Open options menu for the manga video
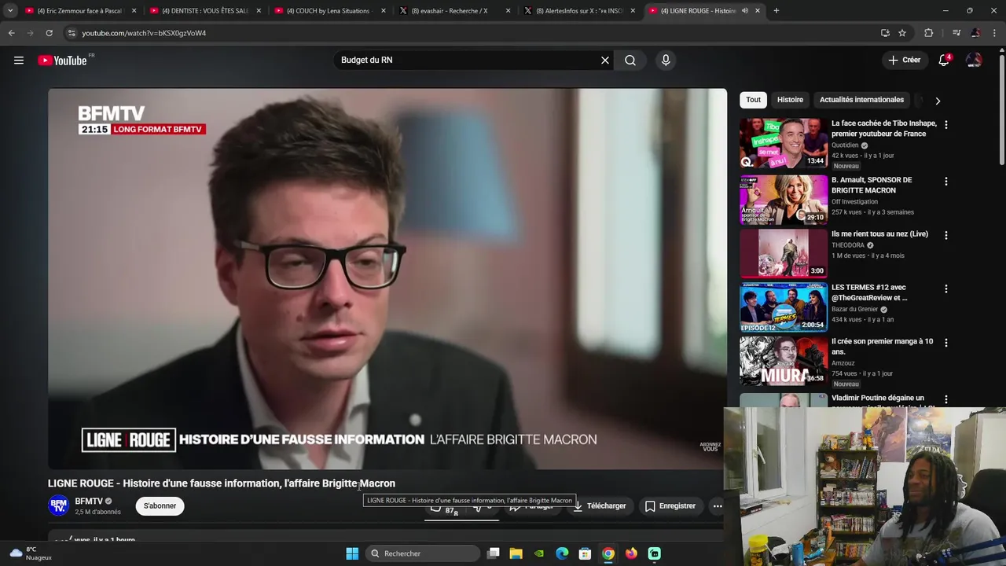 [x=945, y=343]
